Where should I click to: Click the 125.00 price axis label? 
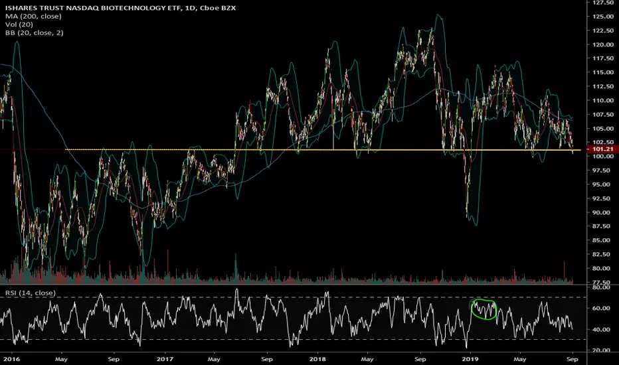[602, 16]
